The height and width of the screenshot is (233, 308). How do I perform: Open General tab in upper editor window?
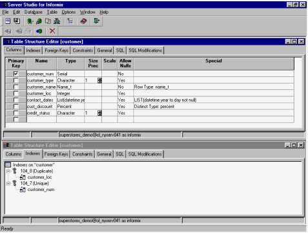point(105,50)
